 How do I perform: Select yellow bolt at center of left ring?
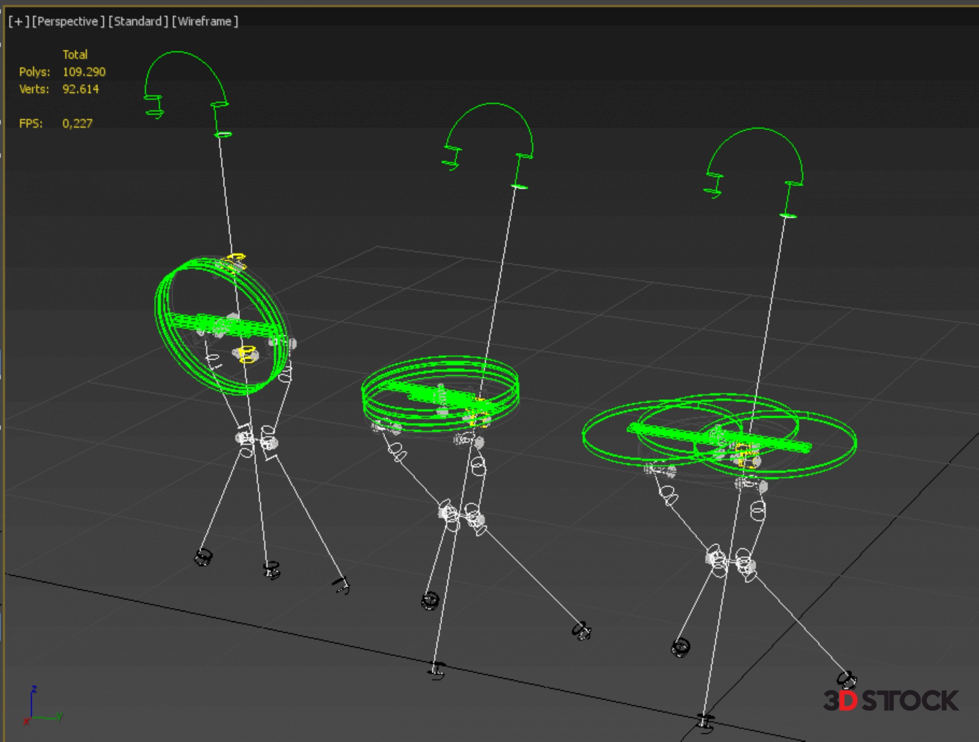tap(247, 354)
